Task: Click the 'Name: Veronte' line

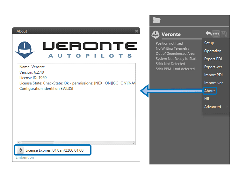Action: click(x=32, y=67)
